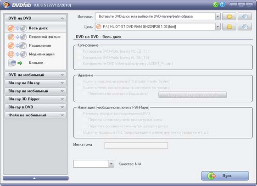Choose Разделение split mode
Viewport: 257px width, 186px height.
[x=36, y=45]
